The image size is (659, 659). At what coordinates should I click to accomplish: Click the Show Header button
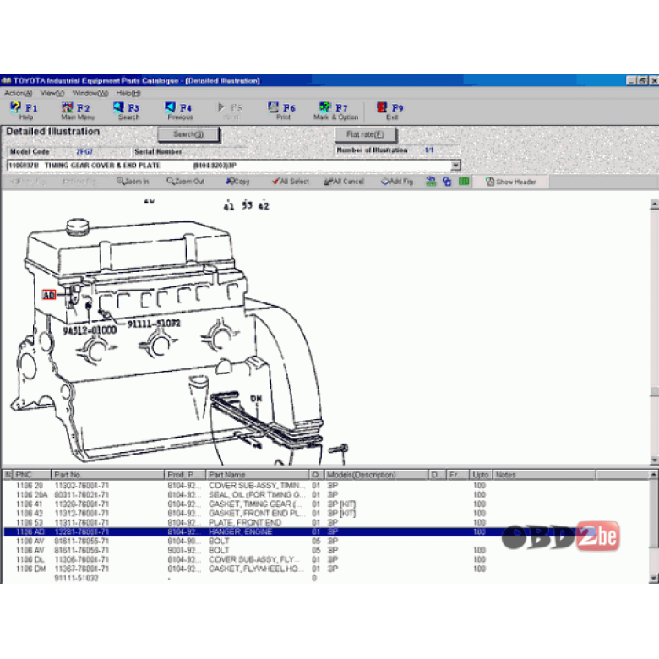510,182
